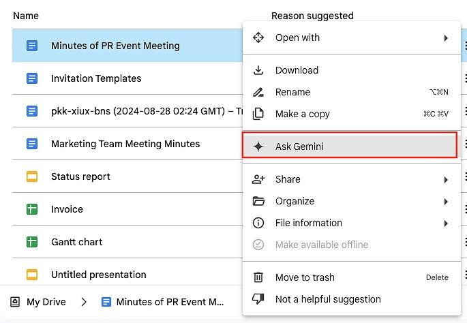Select the Untitled presentation file row

click(x=127, y=275)
